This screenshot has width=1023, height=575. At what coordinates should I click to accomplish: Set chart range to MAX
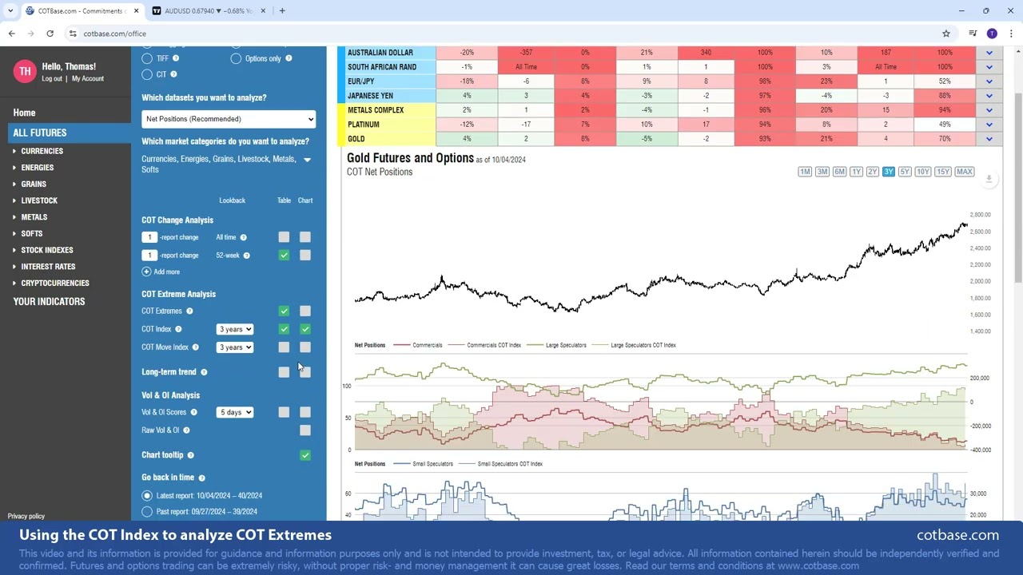tap(965, 172)
